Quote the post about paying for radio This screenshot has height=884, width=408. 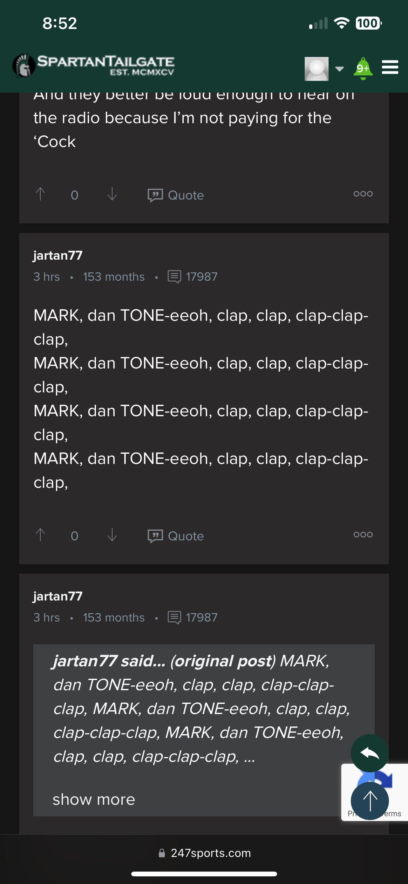(x=176, y=195)
